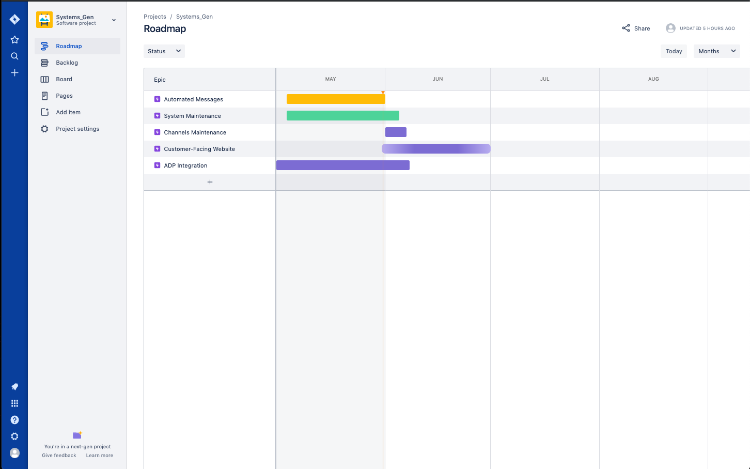Select Add item in the sidebar
750x469 pixels.
pyautogui.click(x=77, y=112)
